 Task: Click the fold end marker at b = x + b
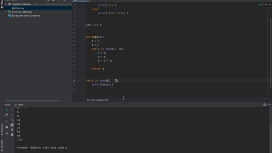85,61
